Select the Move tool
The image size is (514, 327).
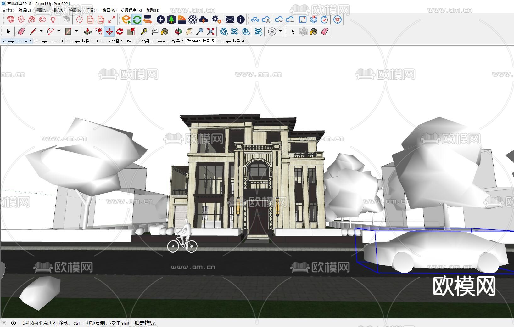click(109, 31)
